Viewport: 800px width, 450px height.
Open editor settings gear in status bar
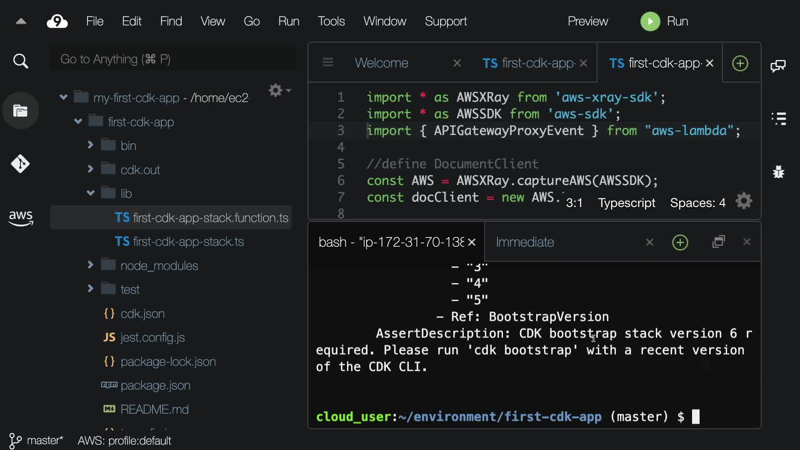pos(744,202)
